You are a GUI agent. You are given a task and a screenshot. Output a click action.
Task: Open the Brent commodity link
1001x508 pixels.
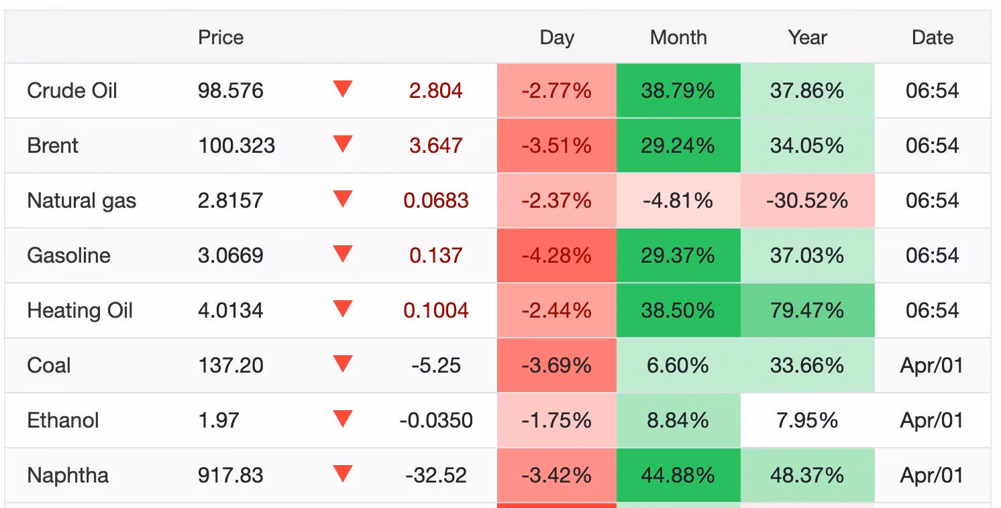[x=52, y=145]
